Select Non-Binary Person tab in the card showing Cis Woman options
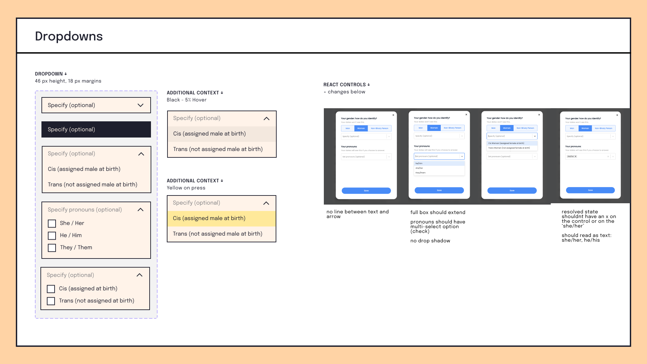Image resolution: width=647 pixels, height=364 pixels. point(525,128)
